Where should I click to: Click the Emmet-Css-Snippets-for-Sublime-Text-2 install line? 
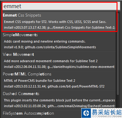click(x=59, y=27)
